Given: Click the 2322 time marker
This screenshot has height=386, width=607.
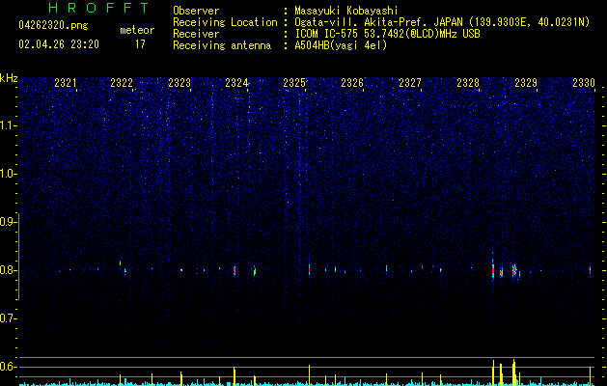Looking at the screenshot, I should coord(122,83).
